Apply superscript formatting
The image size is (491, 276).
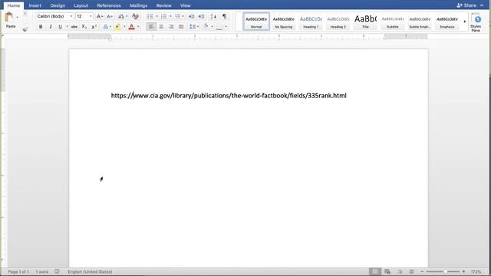coord(94,27)
